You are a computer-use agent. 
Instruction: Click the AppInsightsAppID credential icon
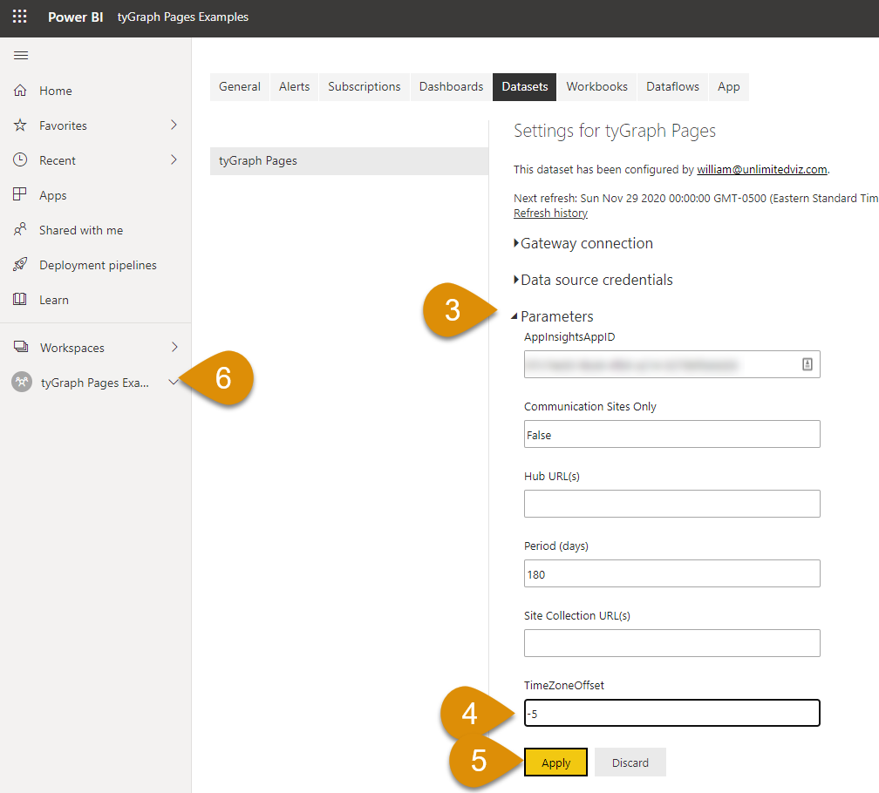(x=807, y=365)
